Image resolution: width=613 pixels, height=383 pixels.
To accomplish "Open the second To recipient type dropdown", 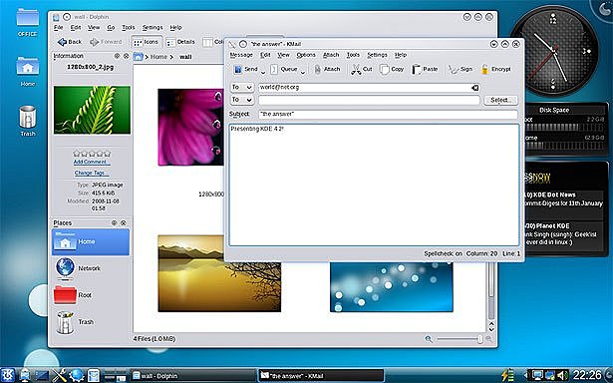I will [x=242, y=100].
